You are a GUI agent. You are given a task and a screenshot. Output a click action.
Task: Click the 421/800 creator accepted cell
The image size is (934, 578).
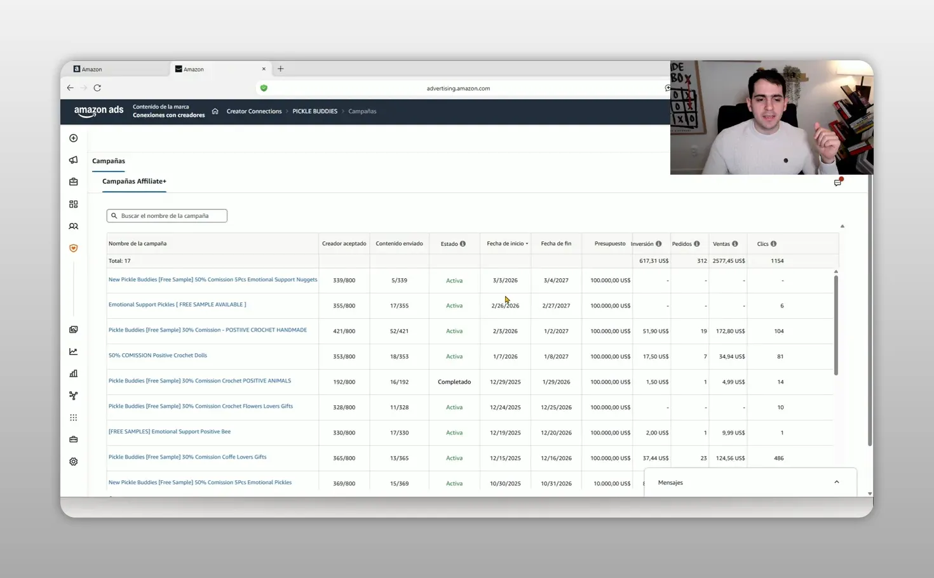(344, 332)
